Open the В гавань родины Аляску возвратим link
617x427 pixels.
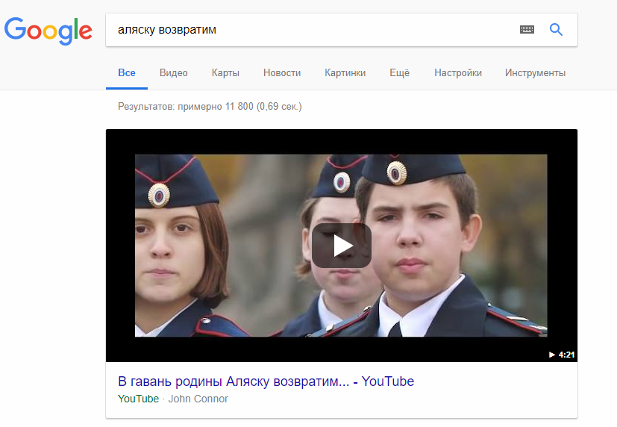pyautogui.click(x=266, y=381)
